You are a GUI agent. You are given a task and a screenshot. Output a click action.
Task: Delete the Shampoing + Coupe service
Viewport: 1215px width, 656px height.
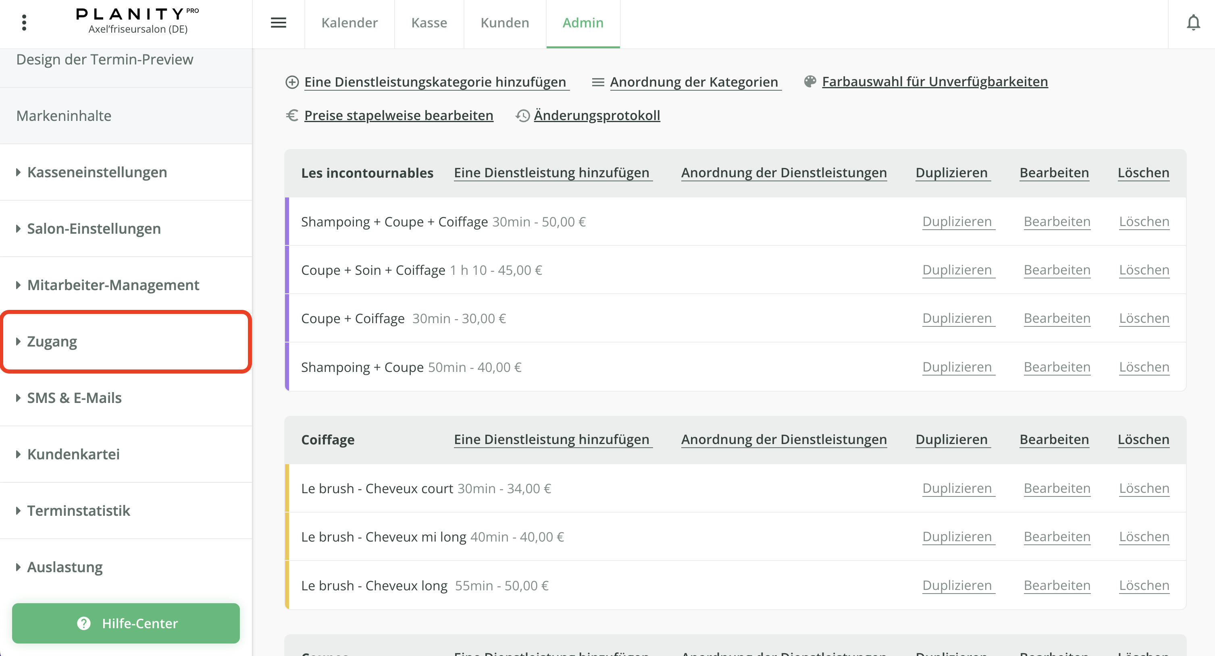[x=1144, y=366]
